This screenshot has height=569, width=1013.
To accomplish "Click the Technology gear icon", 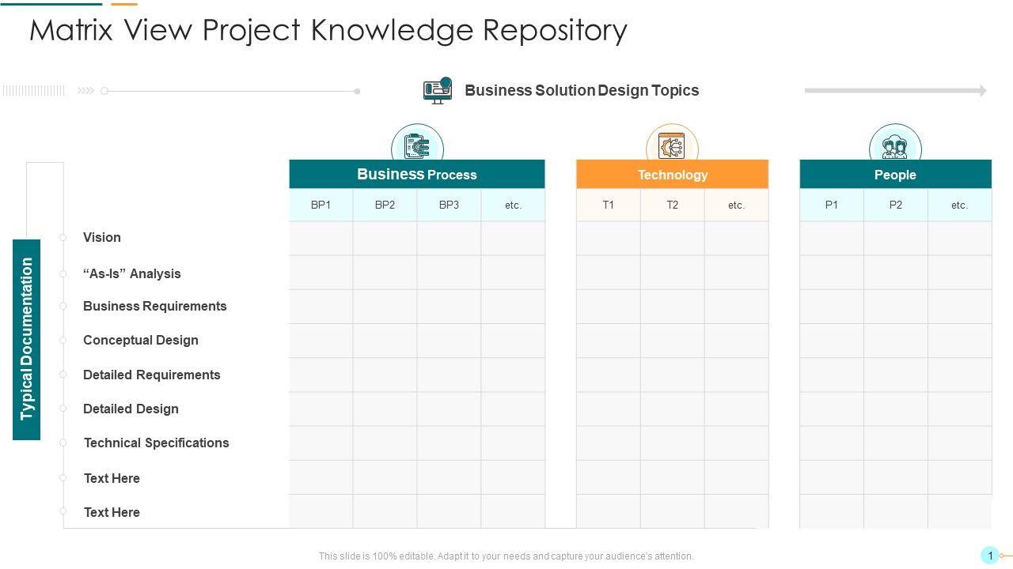I will [x=672, y=145].
